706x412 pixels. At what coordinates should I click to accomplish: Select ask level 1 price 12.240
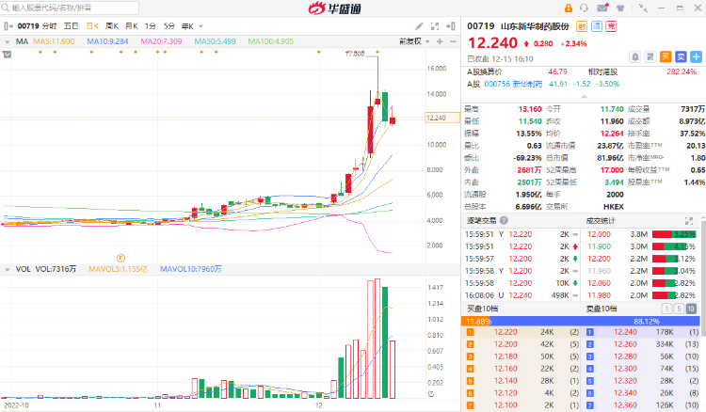tap(625, 332)
